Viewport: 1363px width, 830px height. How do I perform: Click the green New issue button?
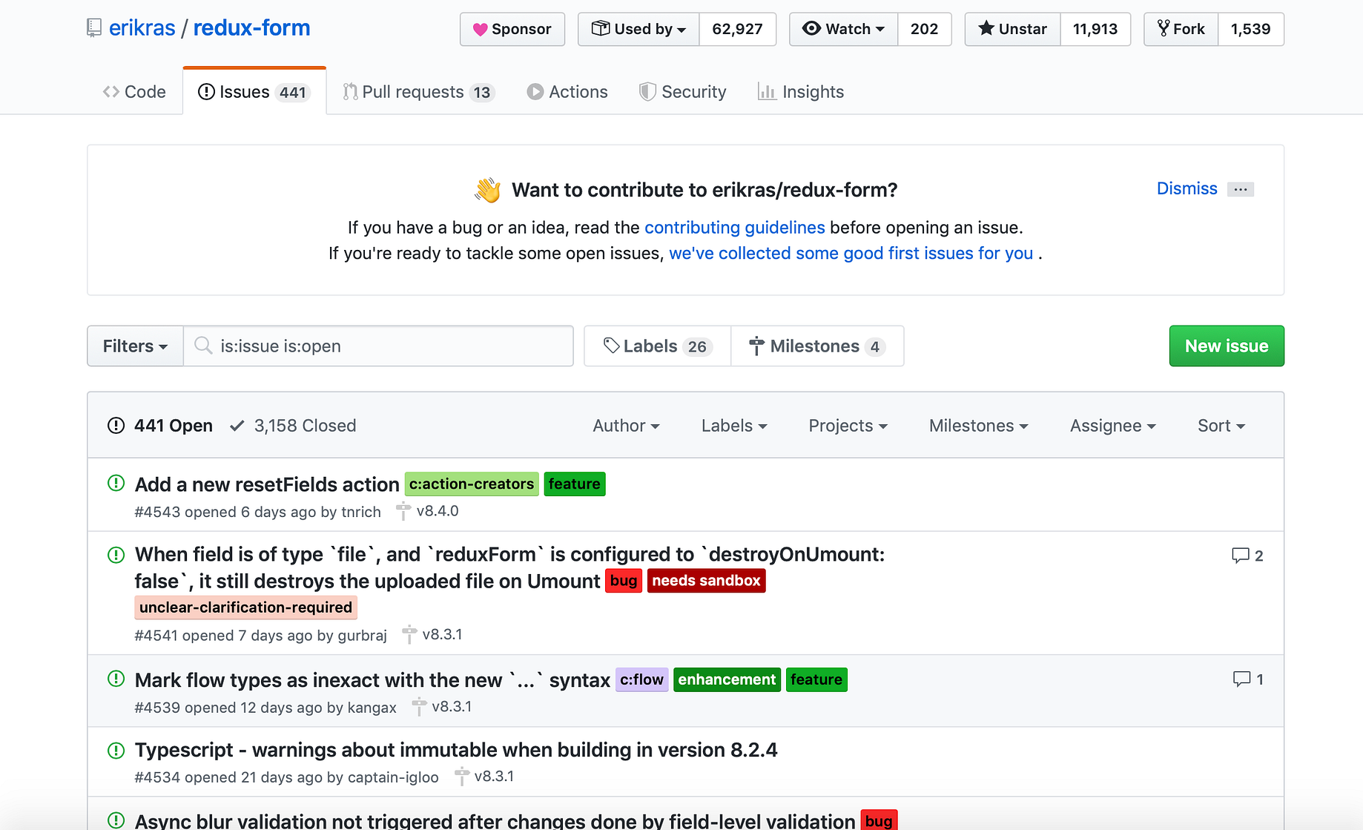[1227, 346]
